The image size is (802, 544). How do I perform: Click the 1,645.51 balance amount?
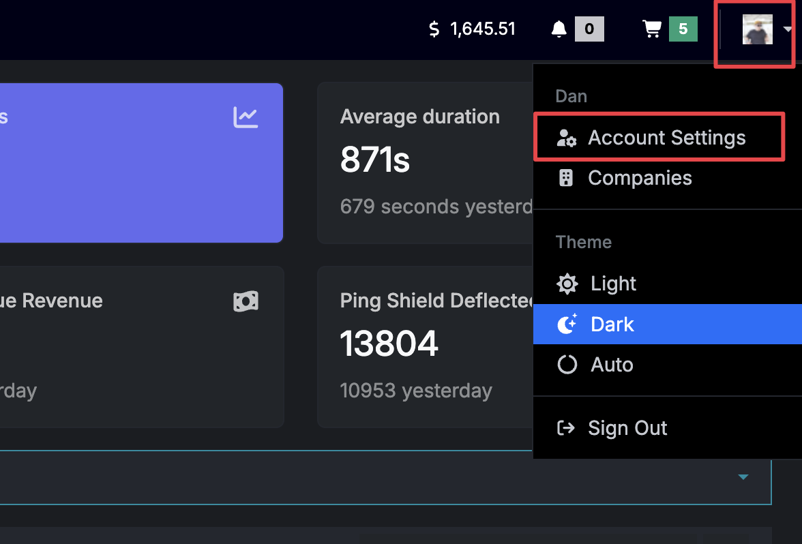[x=483, y=29]
